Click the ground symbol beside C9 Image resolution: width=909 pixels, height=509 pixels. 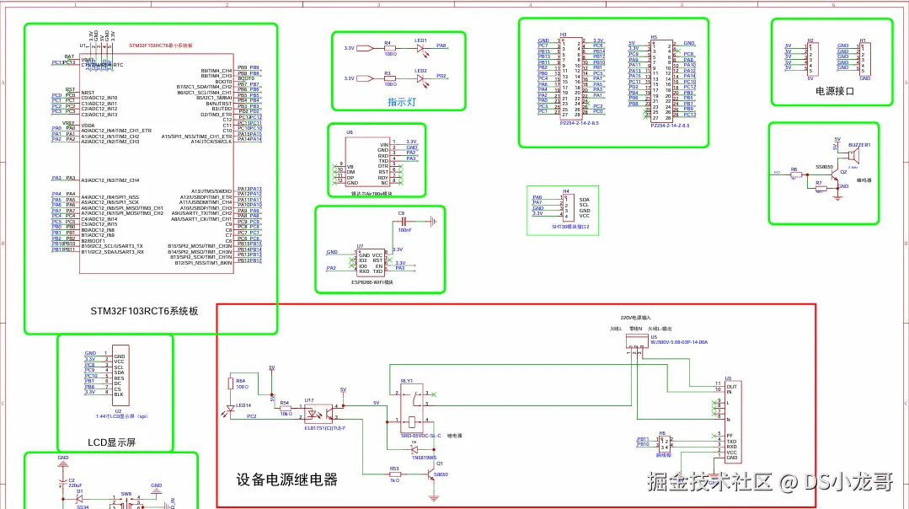click(432, 221)
